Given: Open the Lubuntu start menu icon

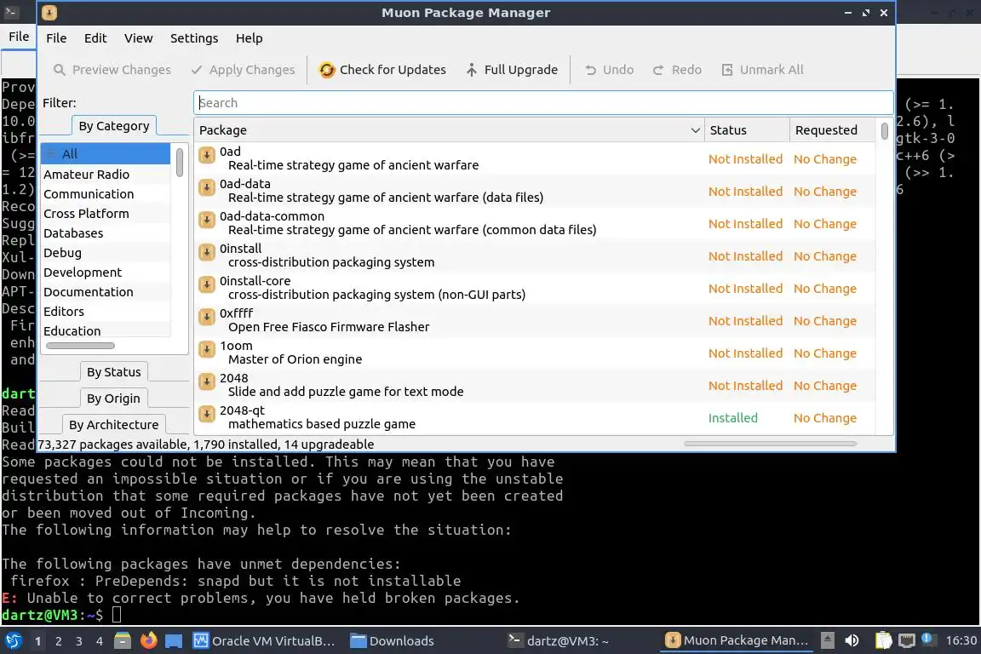Looking at the screenshot, I should click(14, 641).
